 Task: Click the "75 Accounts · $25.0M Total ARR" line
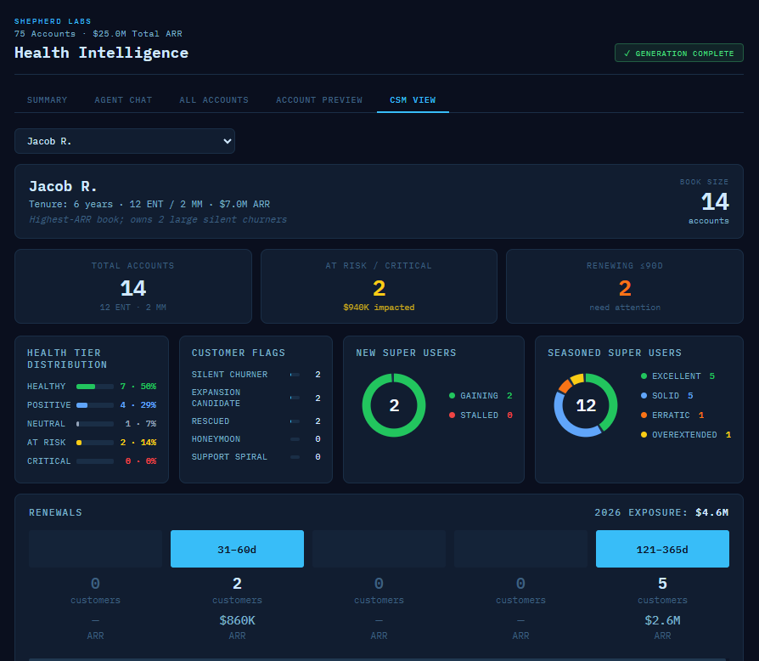(x=98, y=34)
